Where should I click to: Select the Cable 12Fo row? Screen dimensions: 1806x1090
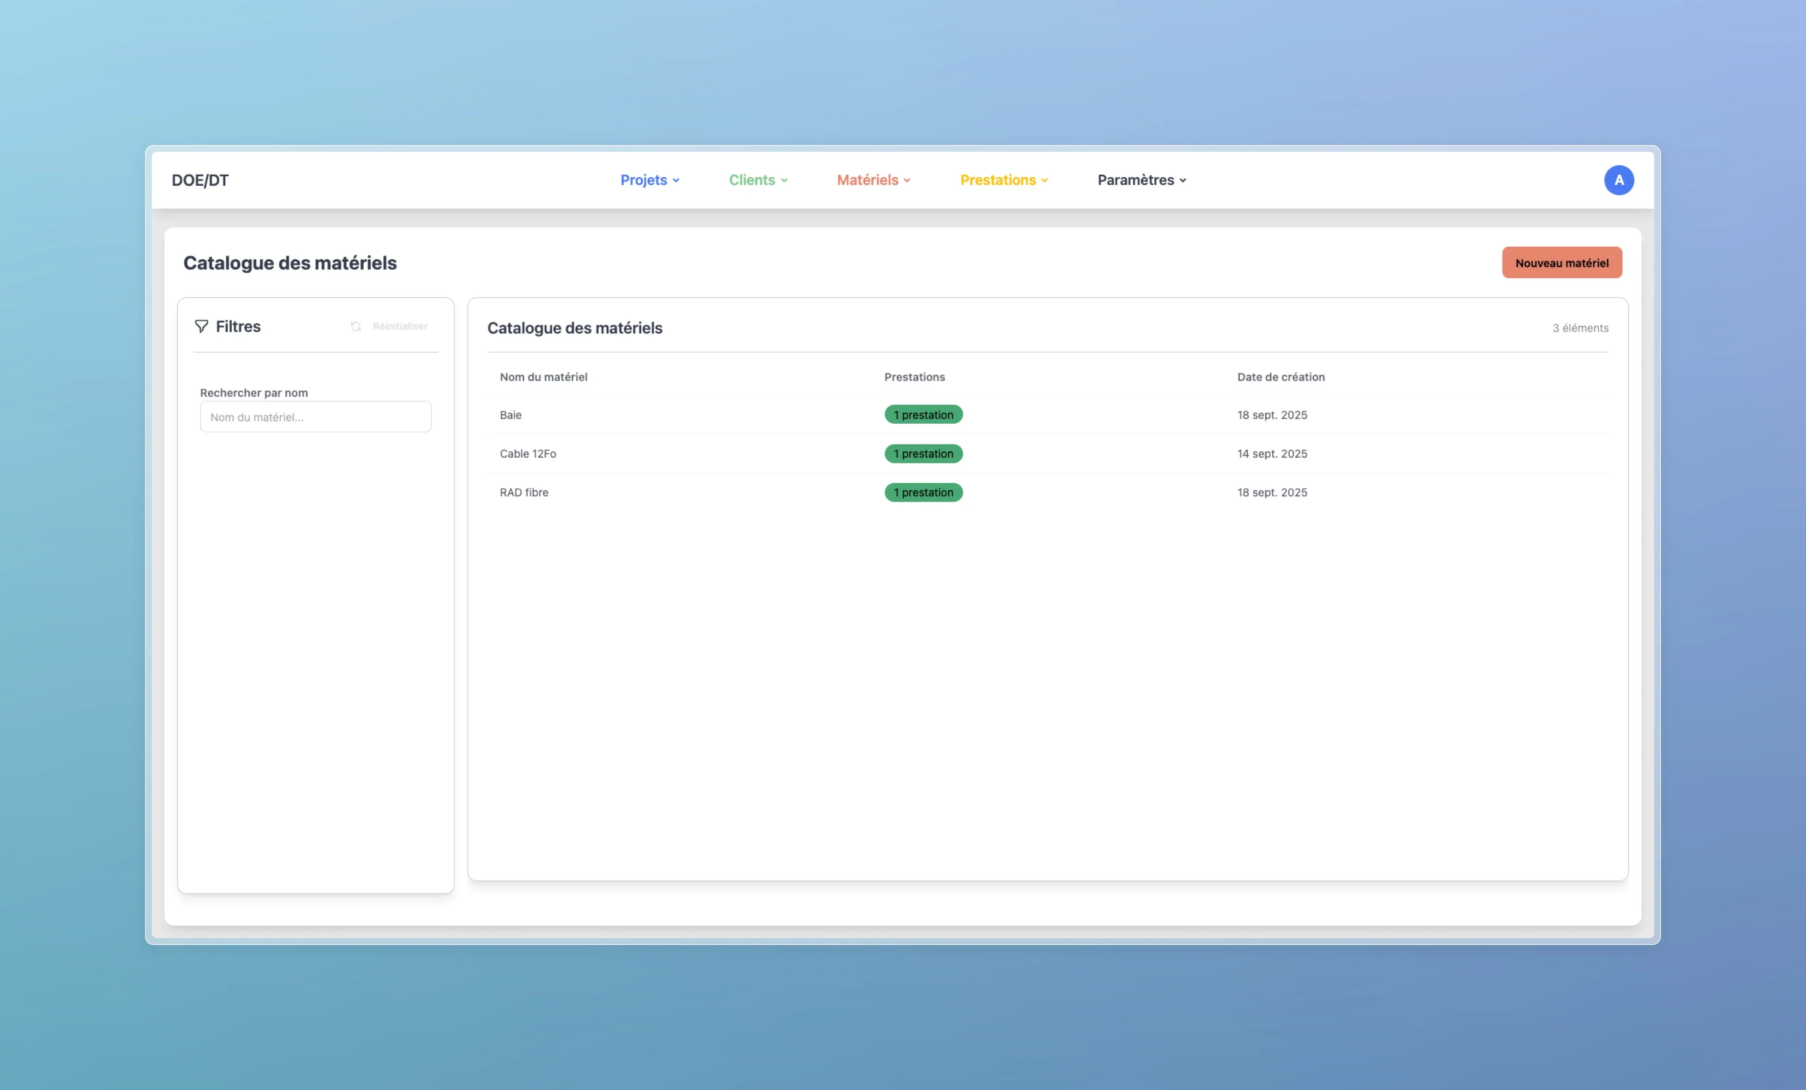tap(528, 453)
